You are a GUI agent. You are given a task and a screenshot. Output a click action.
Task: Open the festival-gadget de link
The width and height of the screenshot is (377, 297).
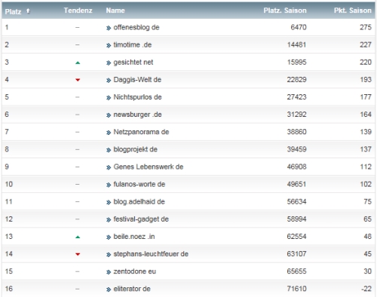[x=141, y=219]
